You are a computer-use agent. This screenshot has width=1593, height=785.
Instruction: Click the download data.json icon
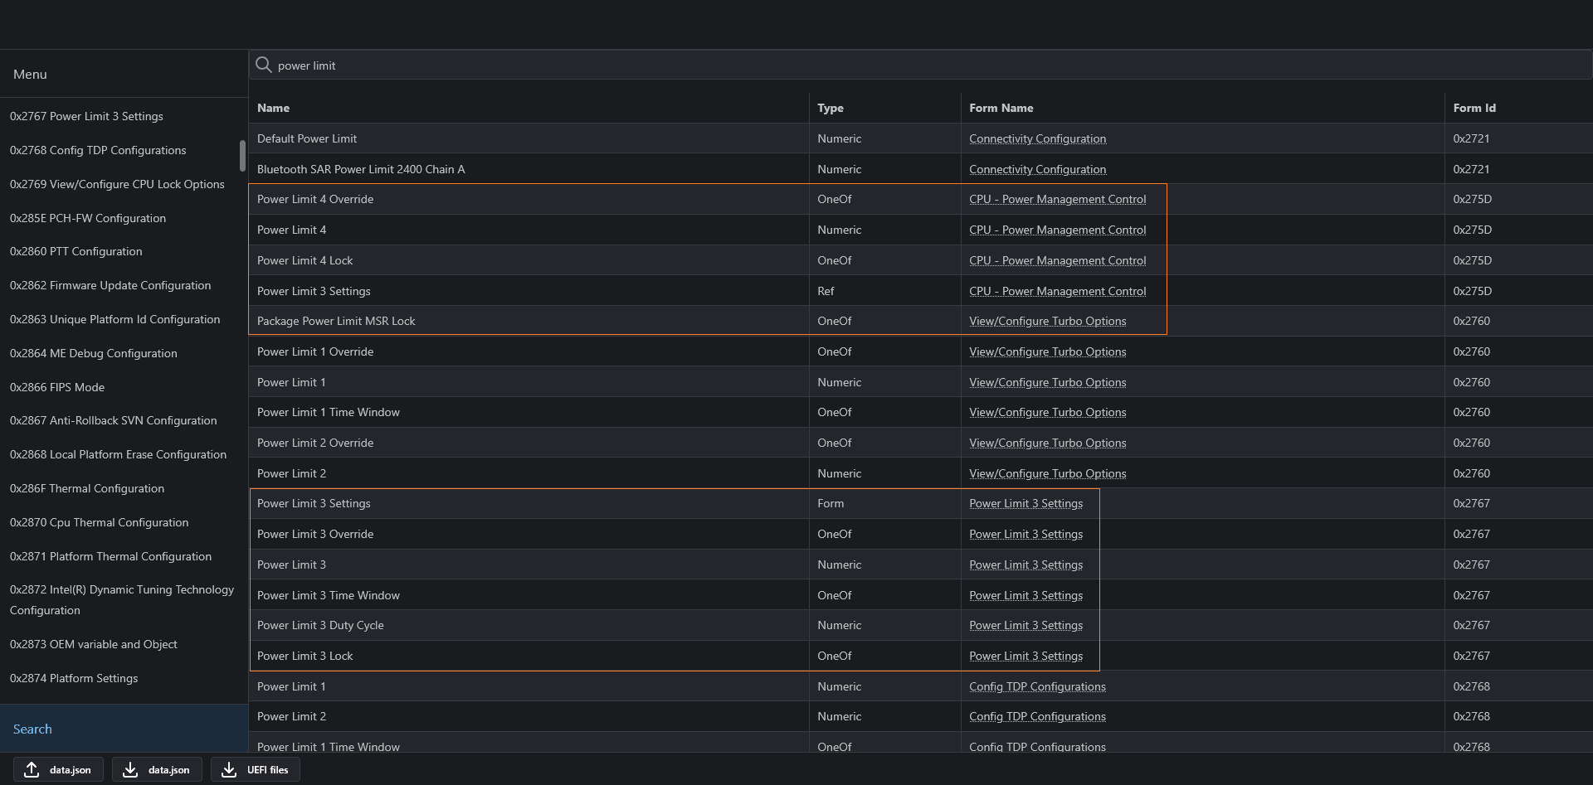(x=130, y=769)
